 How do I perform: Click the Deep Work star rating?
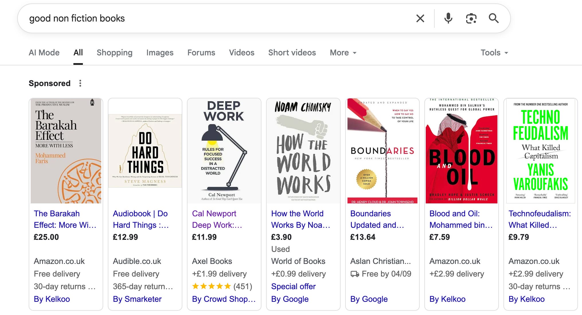(212, 286)
